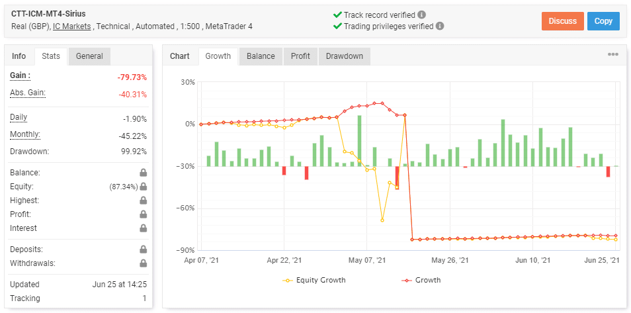Switch to the Info tab
The width and height of the screenshot is (631, 313).
(x=19, y=56)
